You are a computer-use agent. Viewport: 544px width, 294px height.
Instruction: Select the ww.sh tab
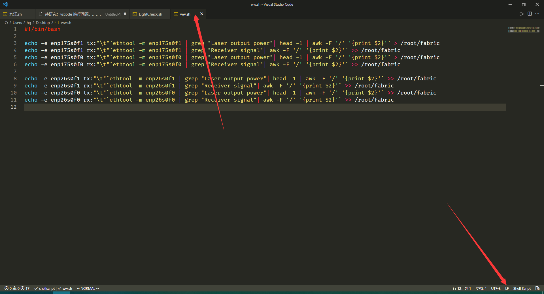[185, 14]
